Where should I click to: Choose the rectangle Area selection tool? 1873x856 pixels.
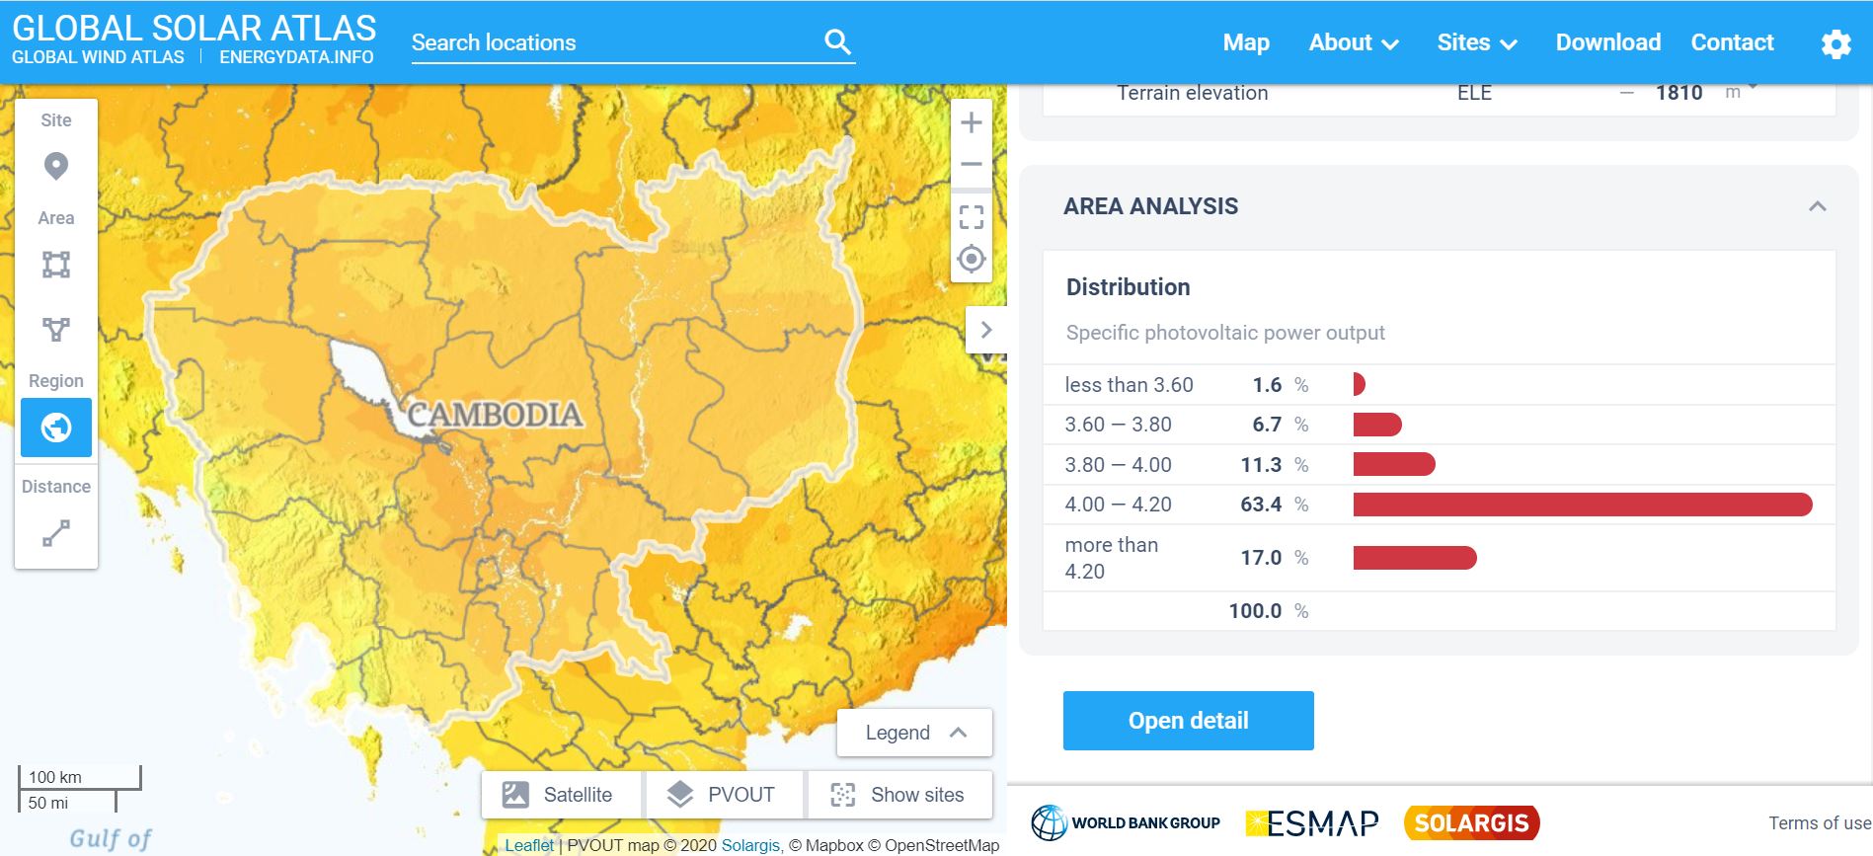(56, 265)
